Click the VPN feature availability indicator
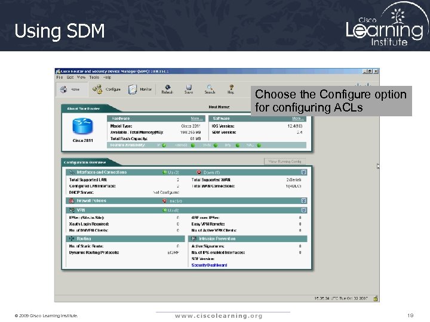The image size is (430, 322). [215, 145]
